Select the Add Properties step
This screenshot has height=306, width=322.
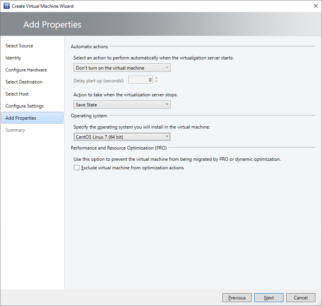[21, 118]
